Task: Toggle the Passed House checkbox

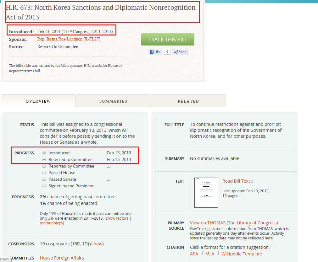Action: click(x=44, y=173)
